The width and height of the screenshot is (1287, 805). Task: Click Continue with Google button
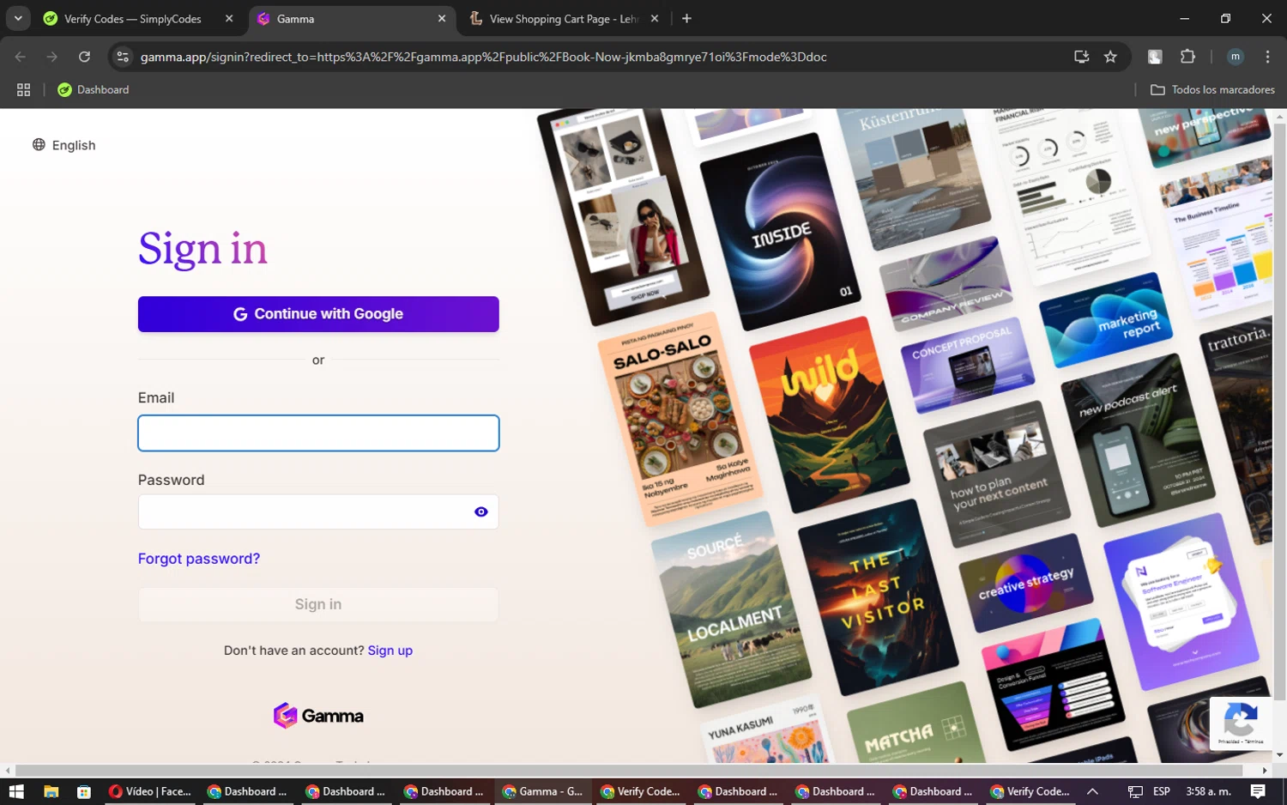tap(318, 314)
